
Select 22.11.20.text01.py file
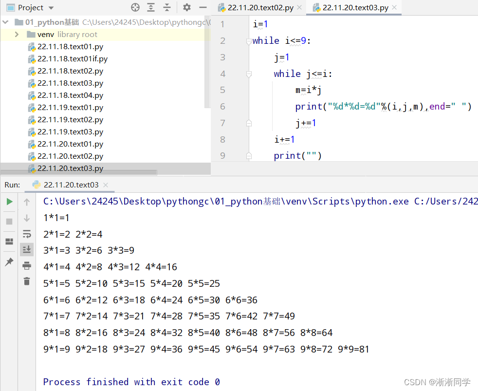click(70, 144)
